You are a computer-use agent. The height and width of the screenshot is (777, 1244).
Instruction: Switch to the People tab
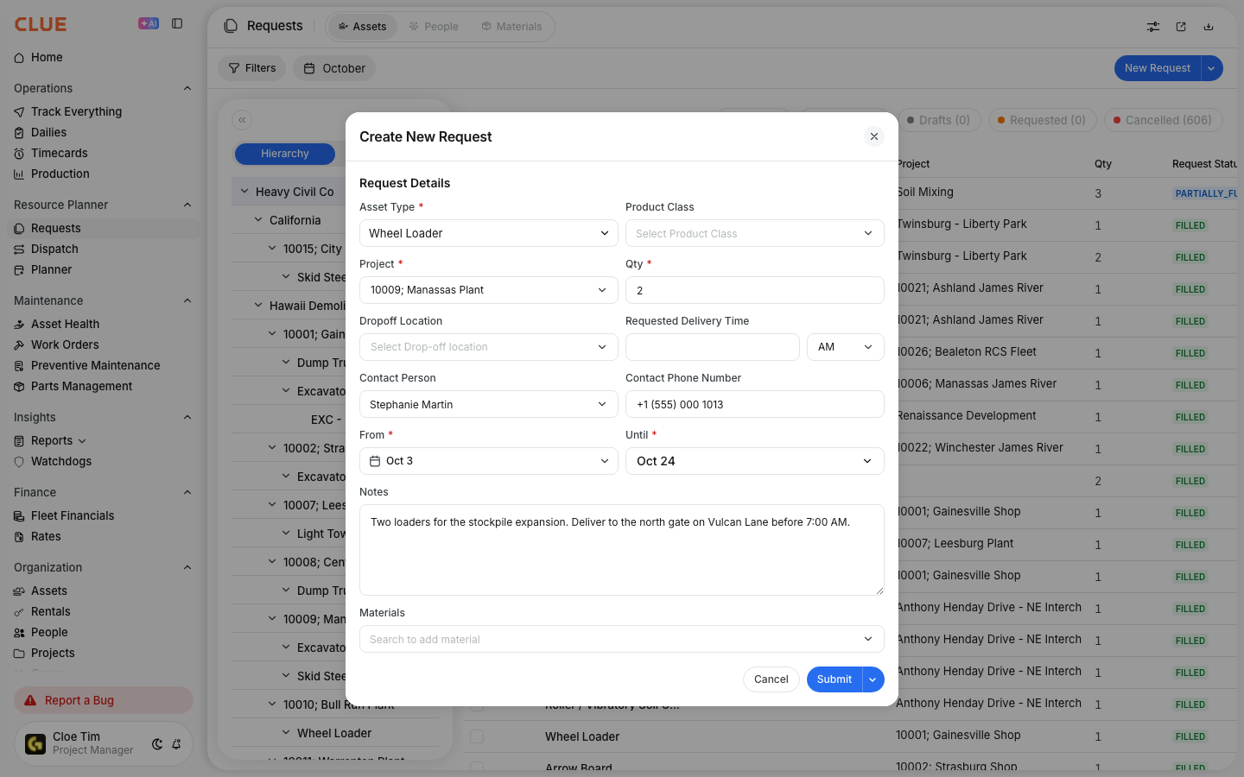pyautogui.click(x=434, y=27)
